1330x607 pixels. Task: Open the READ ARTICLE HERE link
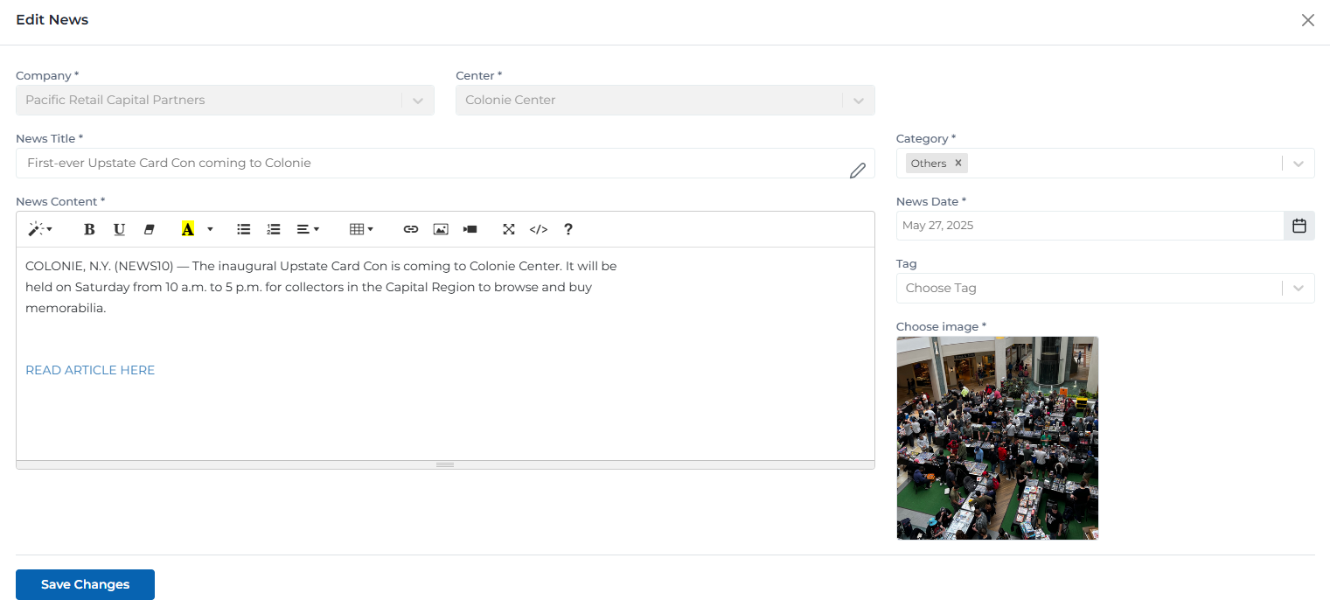(90, 370)
